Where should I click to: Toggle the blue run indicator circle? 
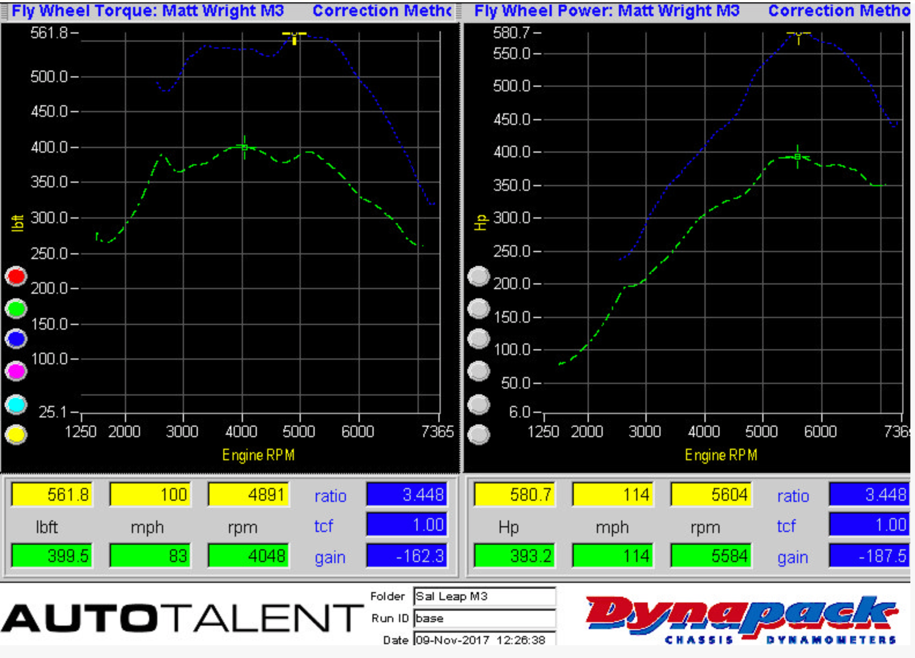point(16,339)
